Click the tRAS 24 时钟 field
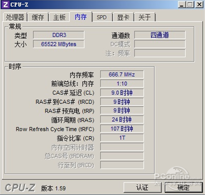 click(122, 120)
